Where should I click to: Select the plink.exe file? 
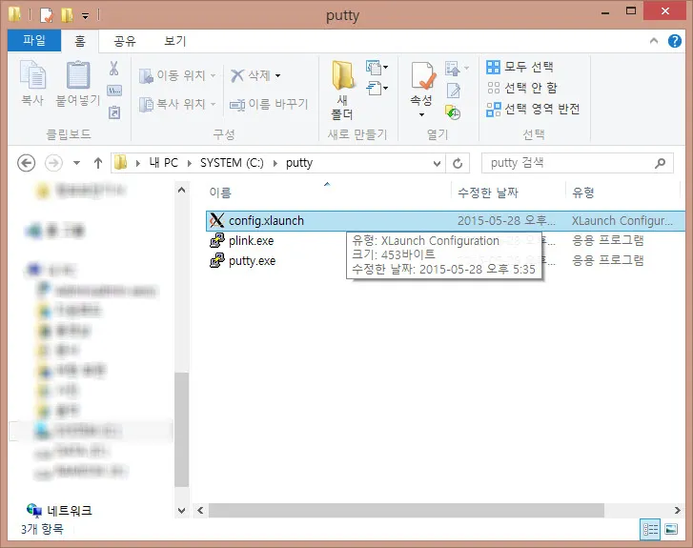pyautogui.click(x=251, y=241)
